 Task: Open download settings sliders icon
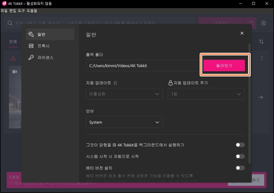[251, 23]
